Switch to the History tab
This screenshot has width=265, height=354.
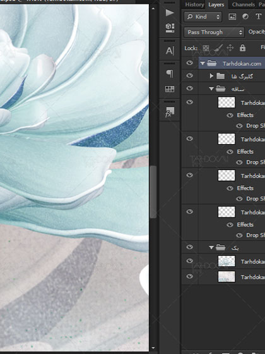194,4
